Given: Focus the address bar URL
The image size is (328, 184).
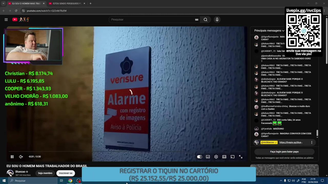Looking at the screenshot, I should click(x=47, y=11).
